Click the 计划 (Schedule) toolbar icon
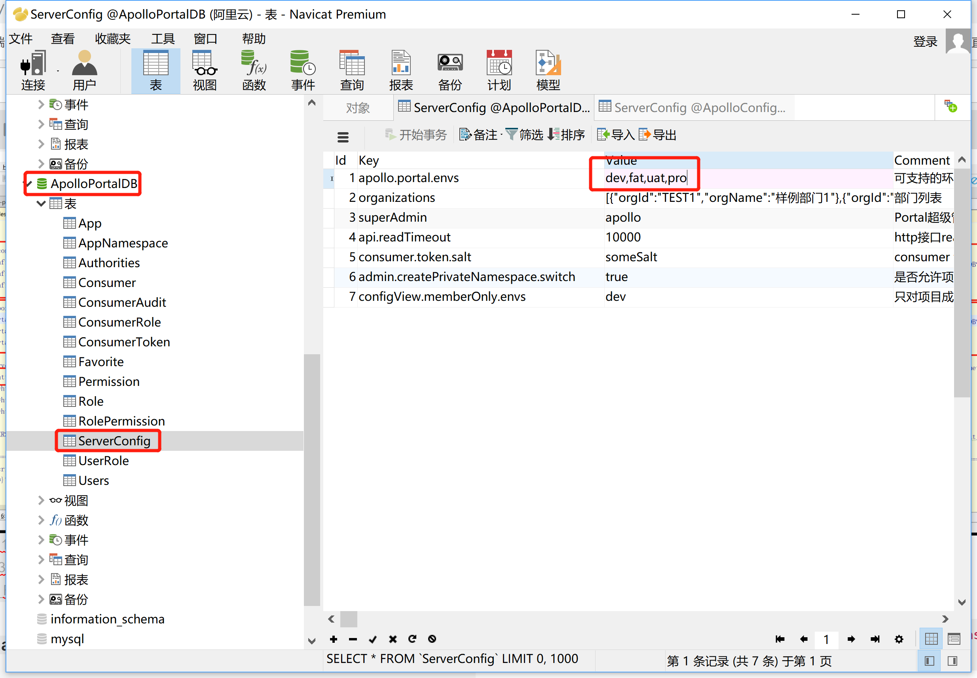The width and height of the screenshot is (977, 678). click(499, 70)
